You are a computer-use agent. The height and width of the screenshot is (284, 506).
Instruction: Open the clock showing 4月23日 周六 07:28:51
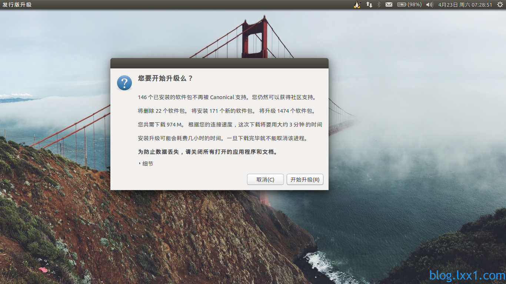pos(465,4)
